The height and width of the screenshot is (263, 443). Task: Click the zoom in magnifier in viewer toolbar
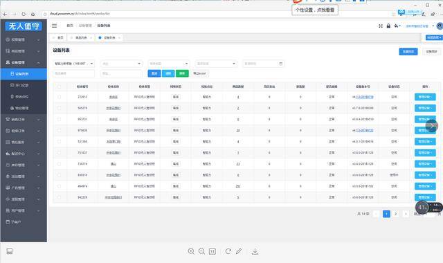(x=191, y=251)
